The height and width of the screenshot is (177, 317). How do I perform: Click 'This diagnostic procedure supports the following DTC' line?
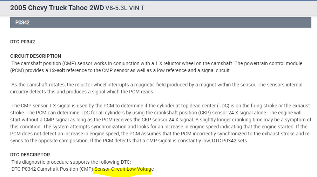pos(71,162)
